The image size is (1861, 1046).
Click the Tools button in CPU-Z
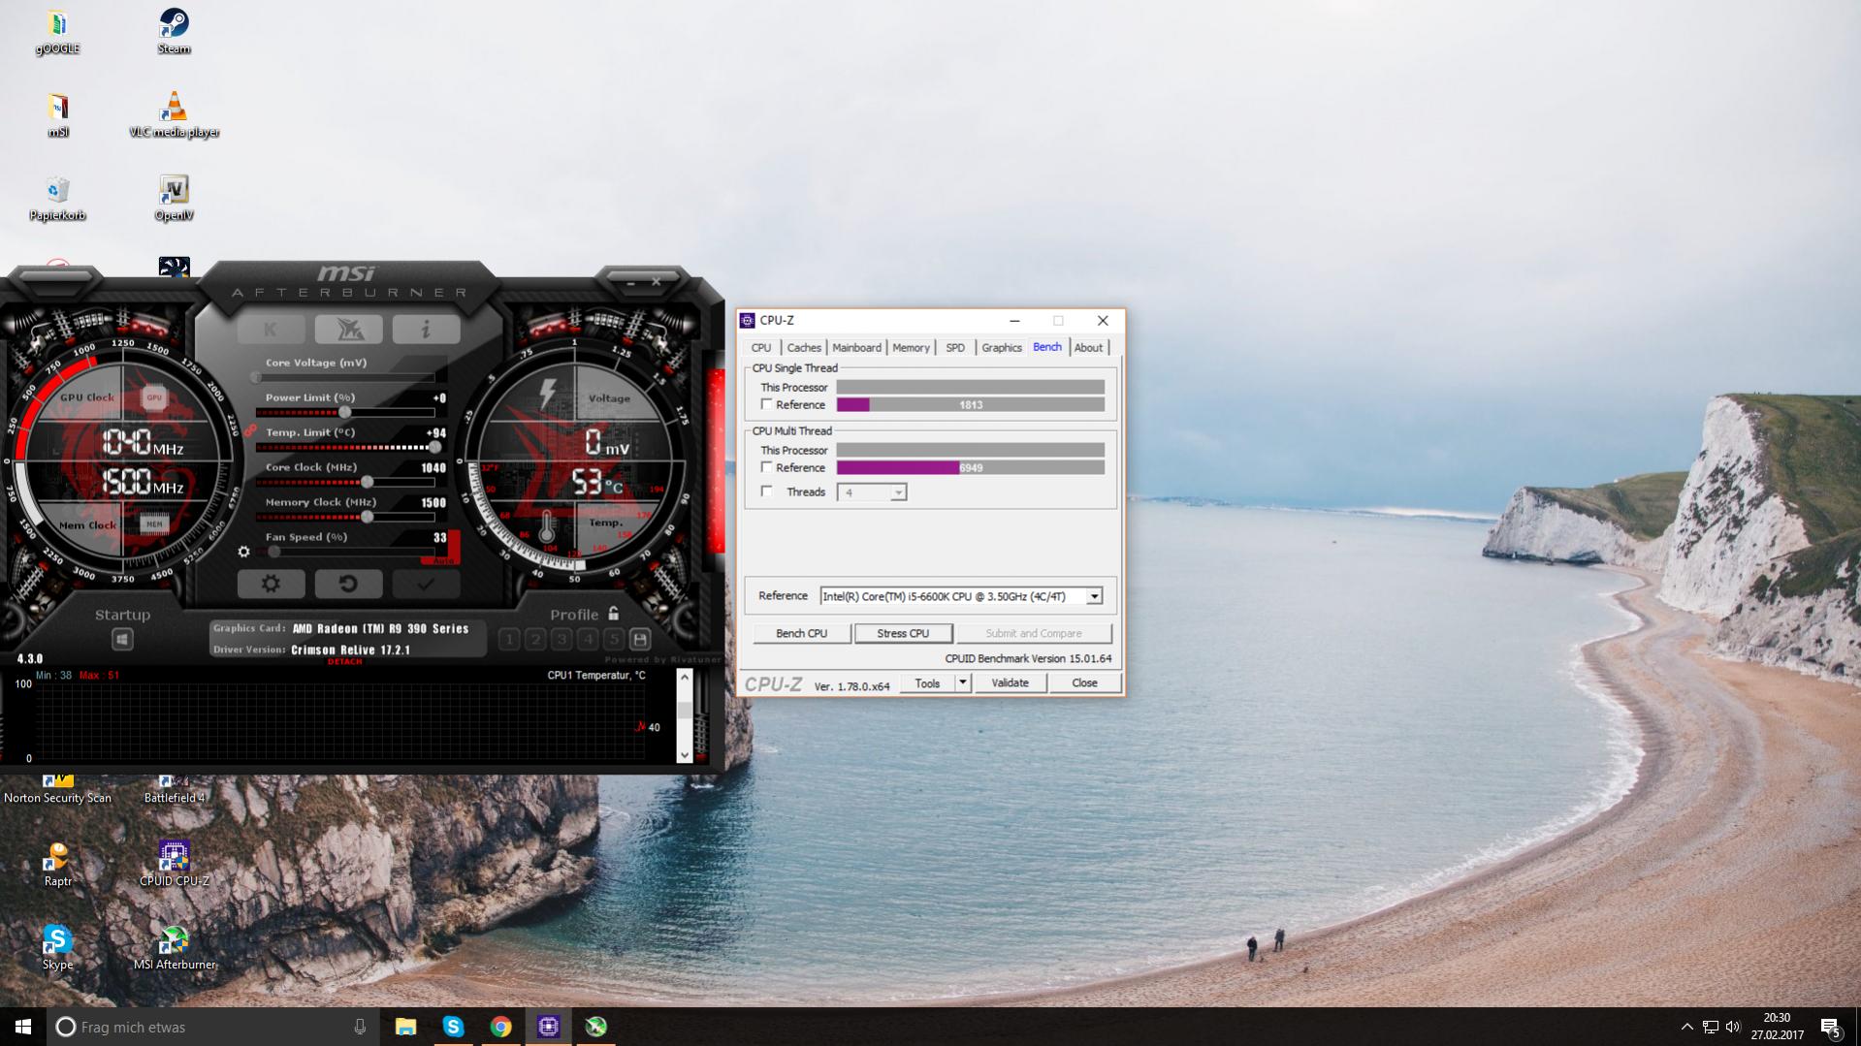click(x=928, y=683)
